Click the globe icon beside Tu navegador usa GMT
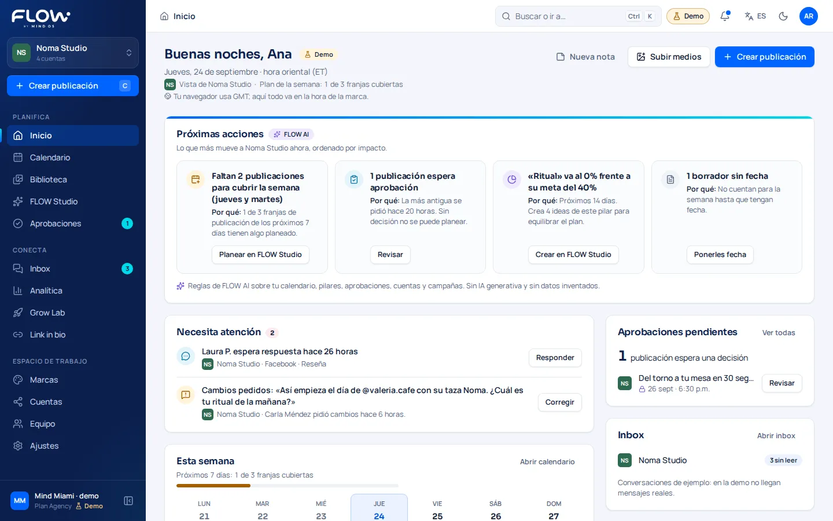 (x=168, y=97)
